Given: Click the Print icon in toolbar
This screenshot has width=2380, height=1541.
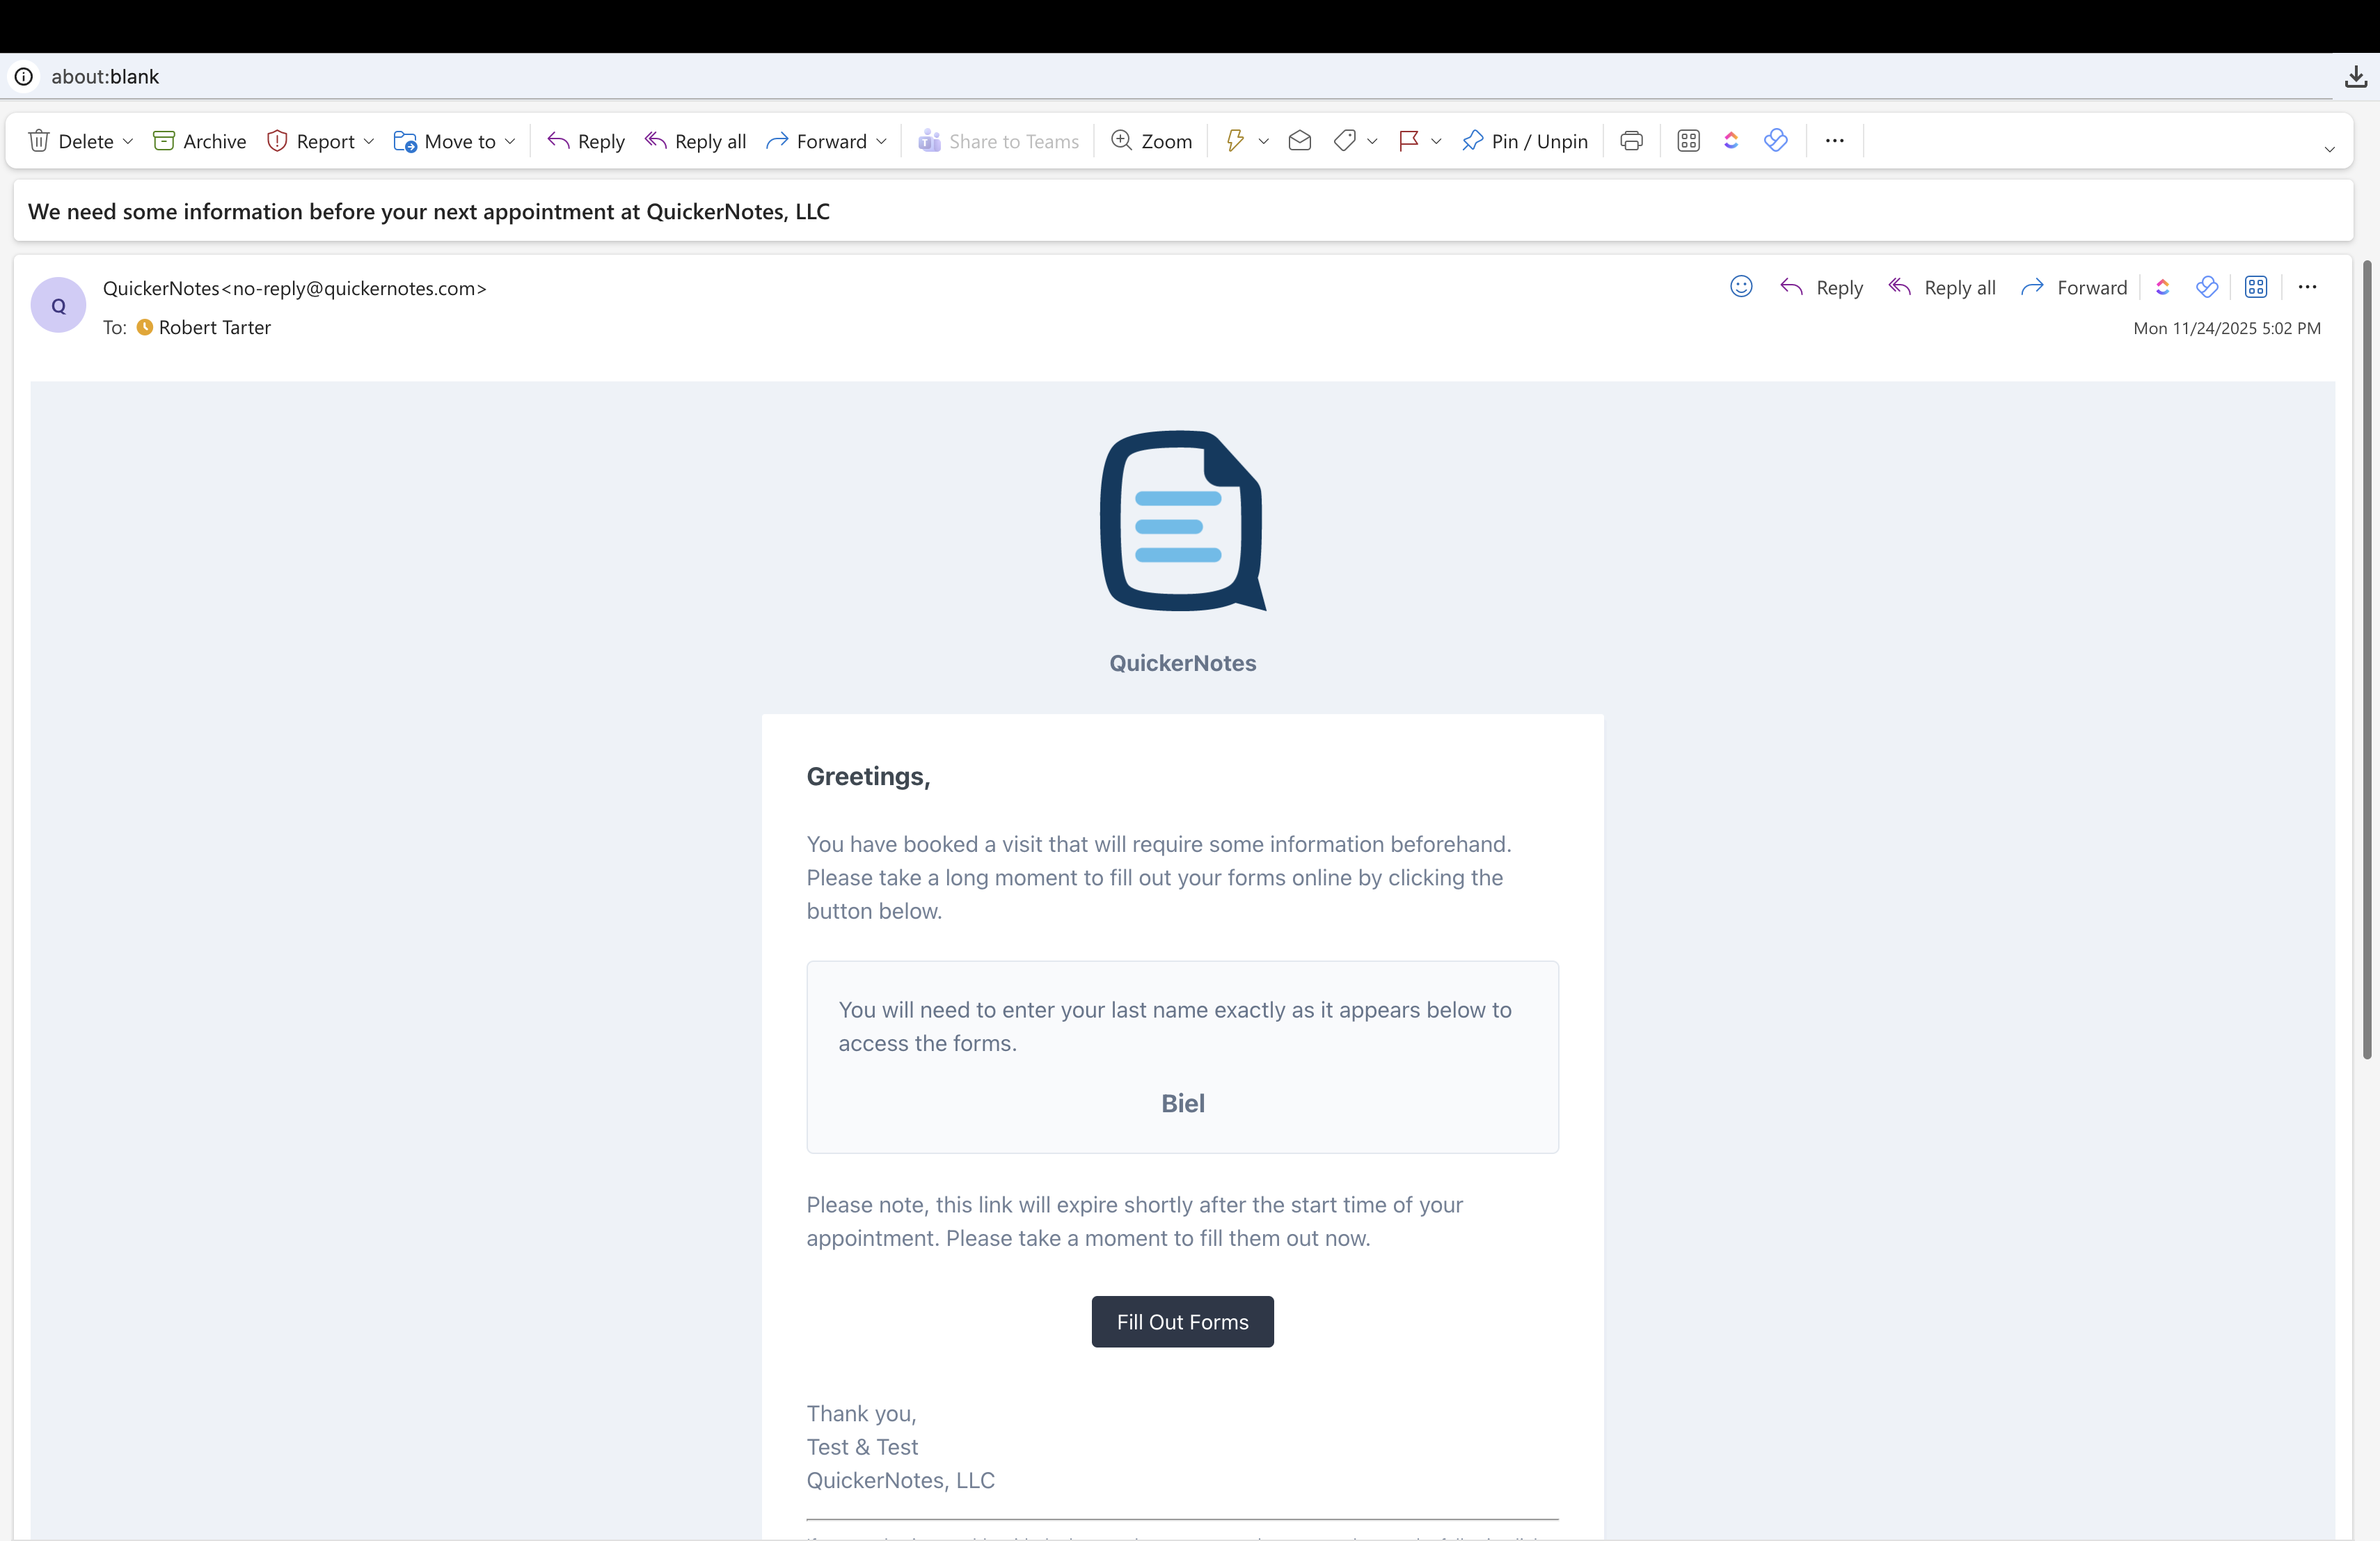Looking at the screenshot, I should coord(1631,141).
